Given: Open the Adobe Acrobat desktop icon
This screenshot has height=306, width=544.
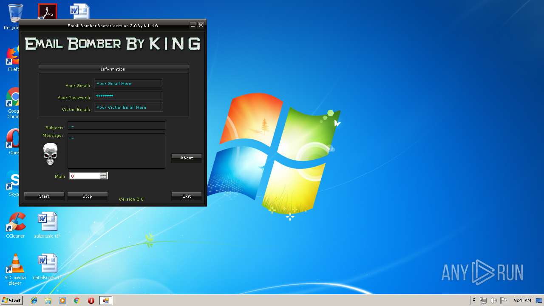Looking at the screenshot, I should [x=47, y=11].
